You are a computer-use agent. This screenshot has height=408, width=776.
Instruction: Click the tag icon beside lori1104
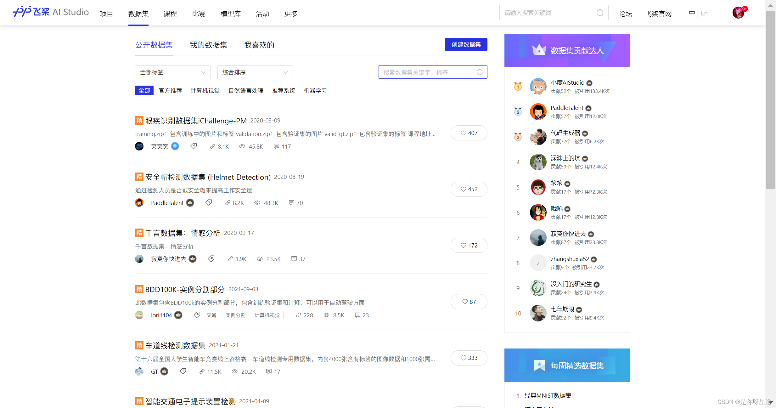point(197,315)
